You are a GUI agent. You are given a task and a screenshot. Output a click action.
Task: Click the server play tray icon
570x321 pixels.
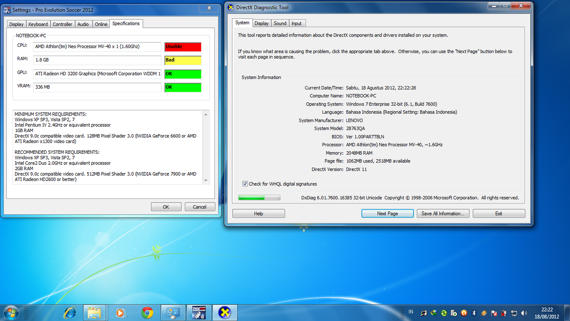click(454, 313)
